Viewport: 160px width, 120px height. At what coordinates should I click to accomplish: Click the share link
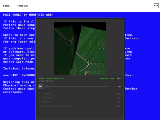pyautogui.click(x=112, y=78)
